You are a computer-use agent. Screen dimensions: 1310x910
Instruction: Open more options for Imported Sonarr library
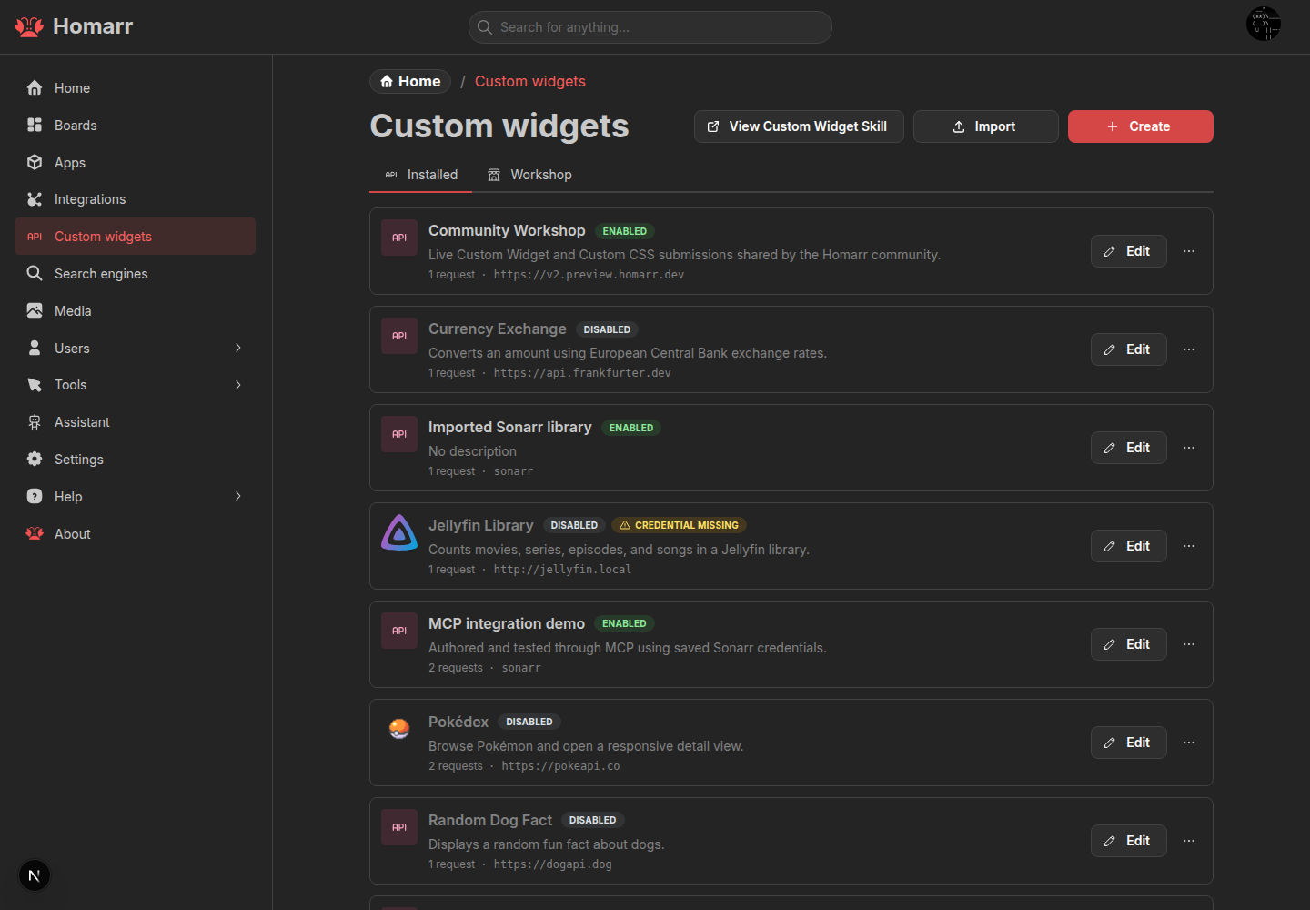tap(1189, 448)
